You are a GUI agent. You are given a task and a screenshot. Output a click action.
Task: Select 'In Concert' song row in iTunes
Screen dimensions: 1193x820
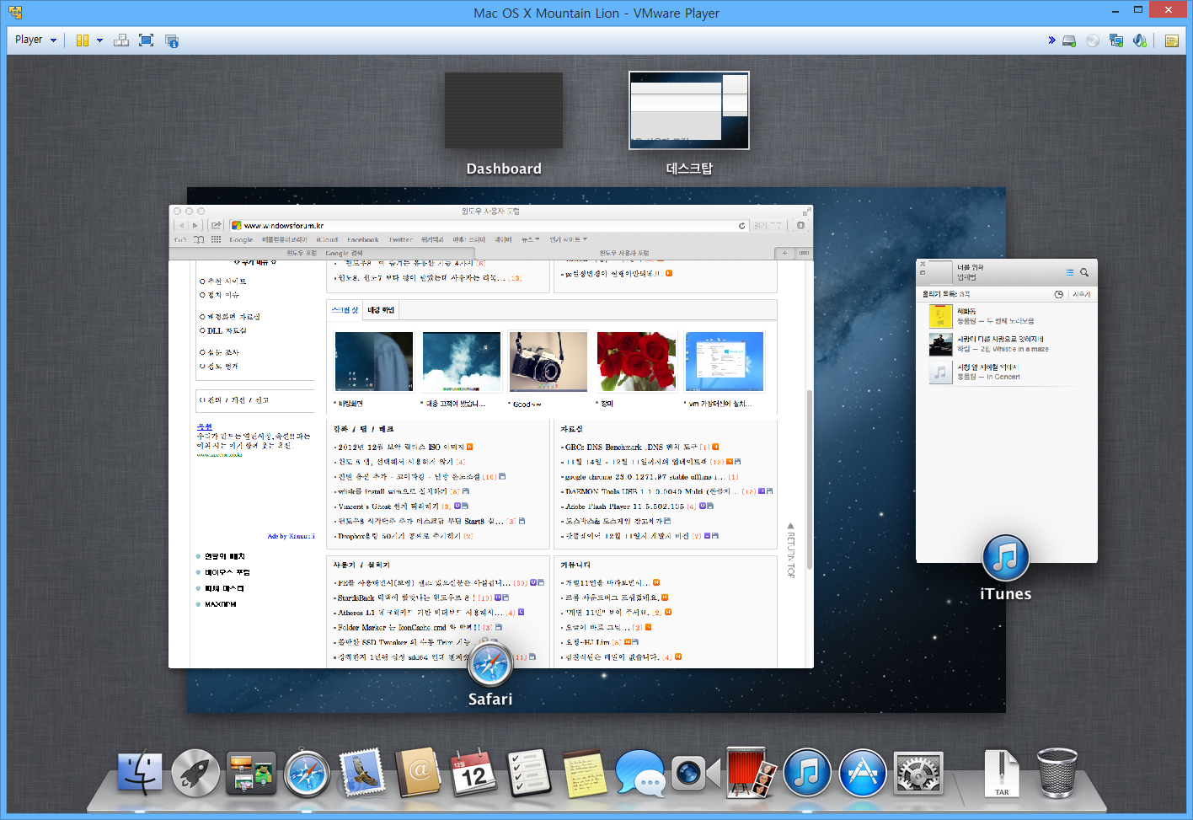(1007, 372)
